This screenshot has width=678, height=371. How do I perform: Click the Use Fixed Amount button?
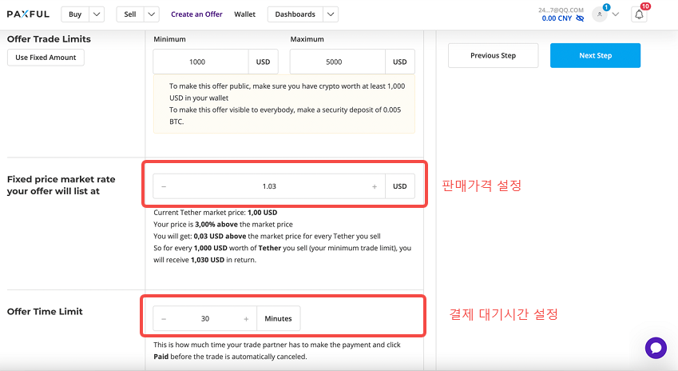[46, 58]
